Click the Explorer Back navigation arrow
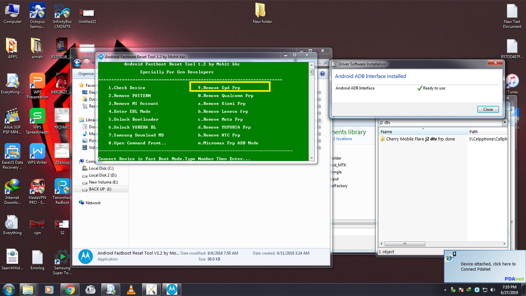 (x=77, y=63)
